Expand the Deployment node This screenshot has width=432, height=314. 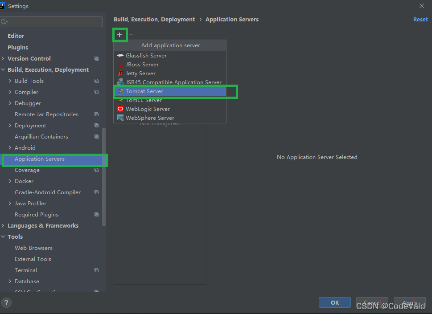[10, 126]
